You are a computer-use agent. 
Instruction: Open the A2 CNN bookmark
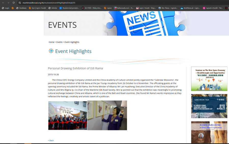pos(92,8)
